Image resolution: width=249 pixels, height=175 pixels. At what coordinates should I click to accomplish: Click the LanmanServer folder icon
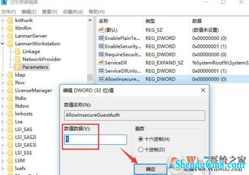(10, 36)
